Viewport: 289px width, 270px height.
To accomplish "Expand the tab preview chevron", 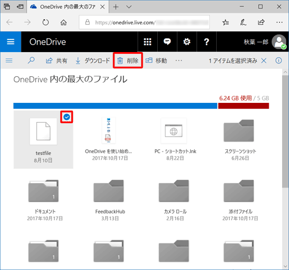I will [x=129, y=7].
